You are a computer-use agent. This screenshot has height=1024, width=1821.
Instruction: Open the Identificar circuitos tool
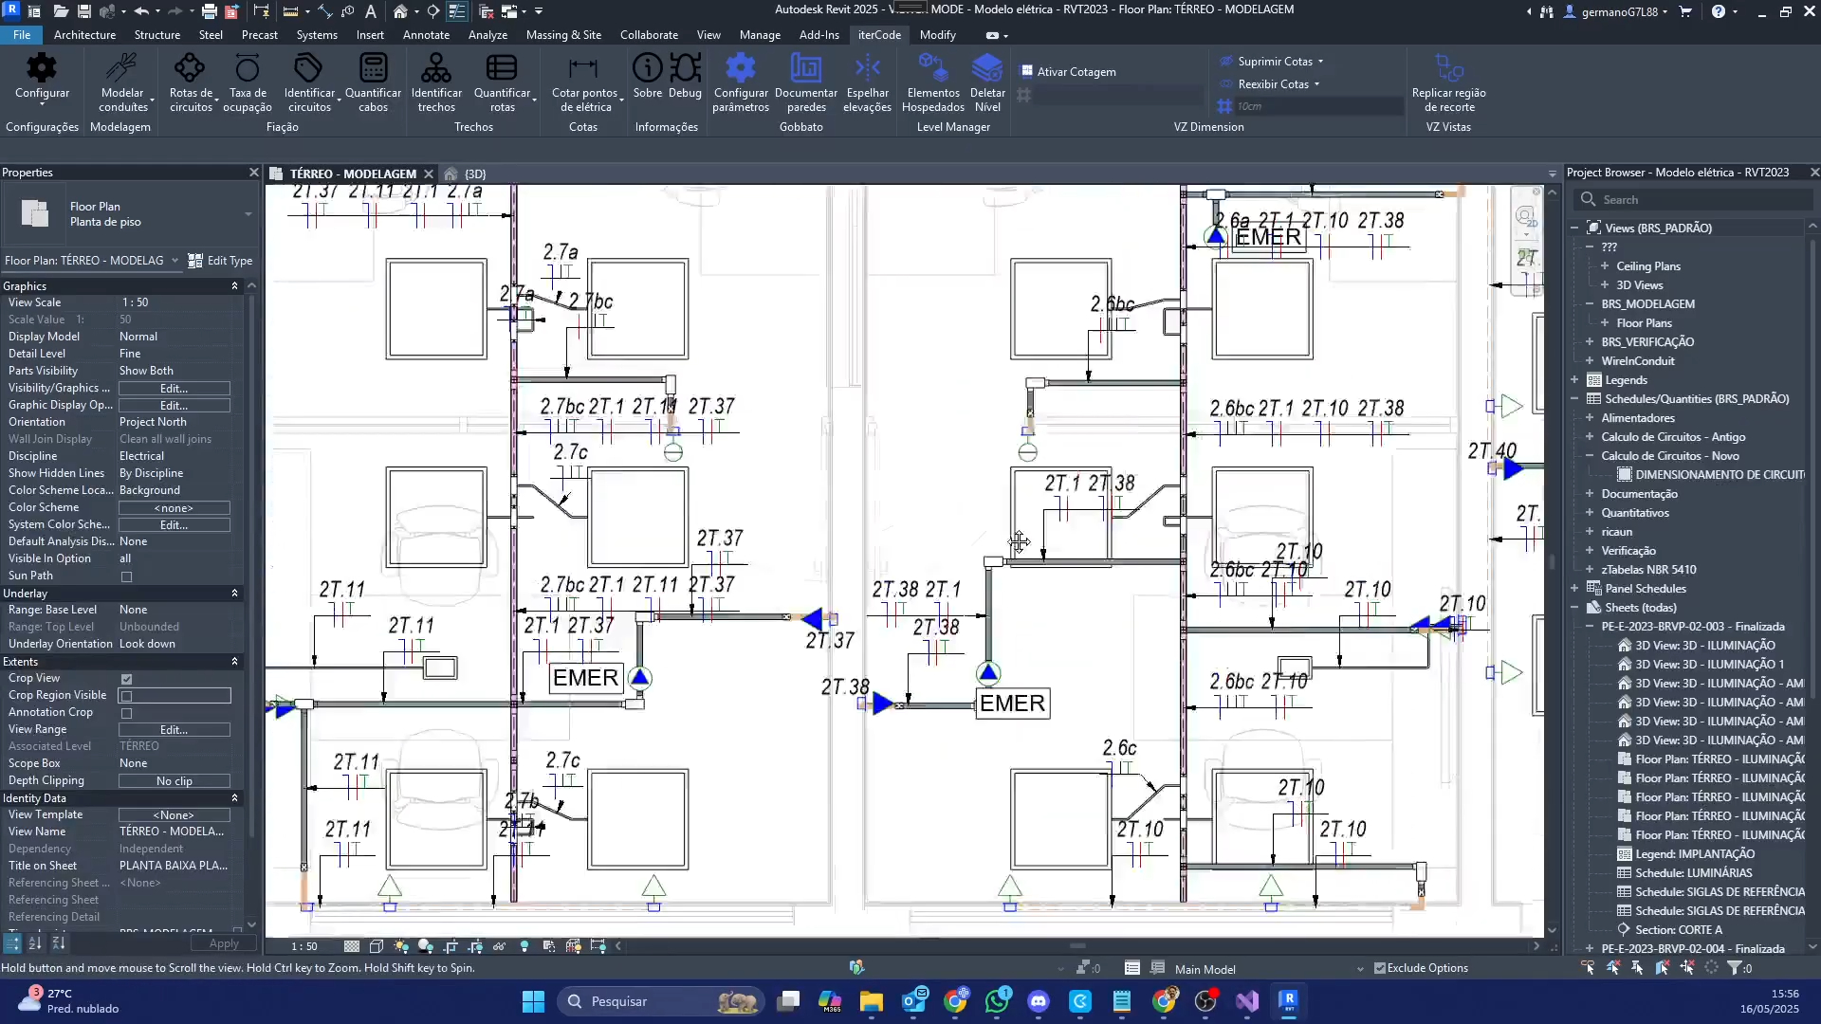pos(309,68)
